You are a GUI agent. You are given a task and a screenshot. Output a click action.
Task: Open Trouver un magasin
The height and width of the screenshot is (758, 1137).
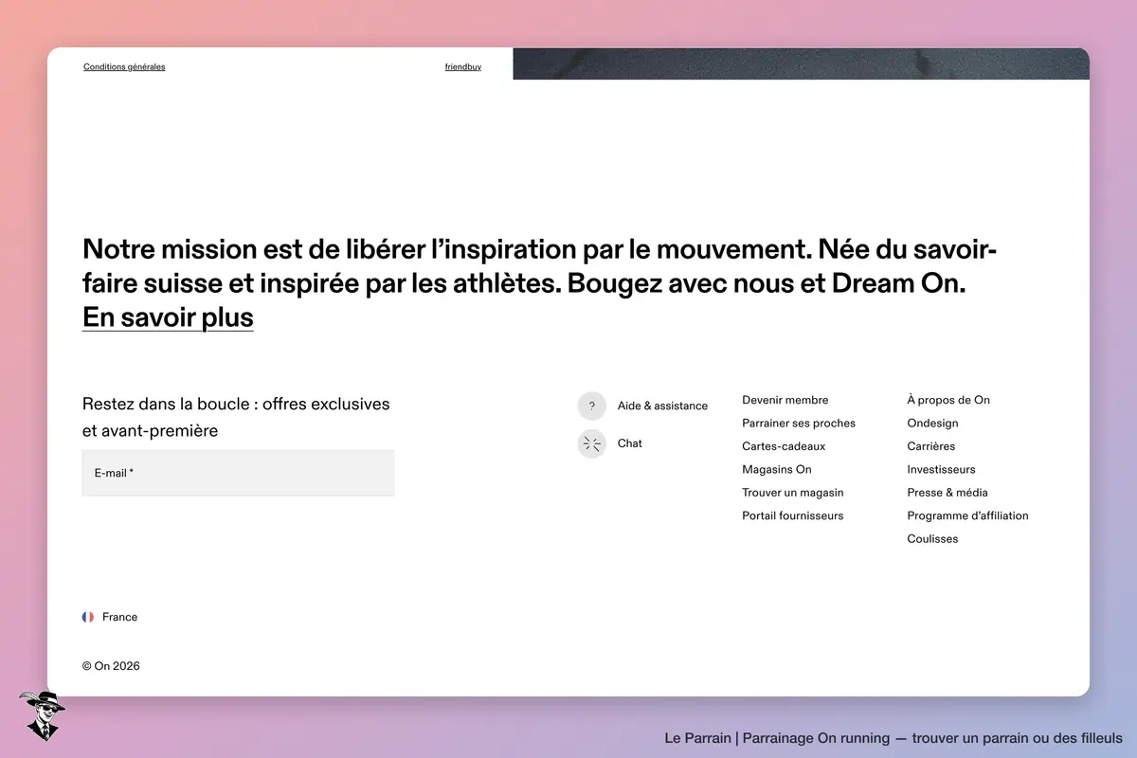[793, 493]
